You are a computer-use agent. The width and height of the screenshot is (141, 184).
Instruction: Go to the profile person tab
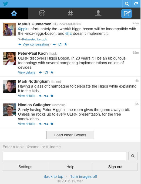click(98, 13)
